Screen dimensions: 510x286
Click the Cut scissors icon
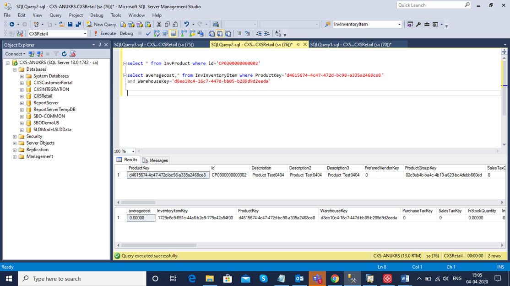159,24
